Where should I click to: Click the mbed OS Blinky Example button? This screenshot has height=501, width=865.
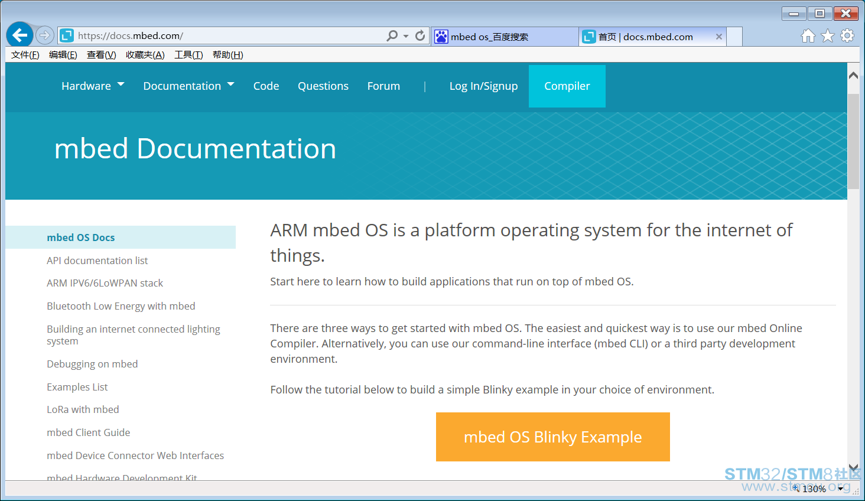coord(553,437)
